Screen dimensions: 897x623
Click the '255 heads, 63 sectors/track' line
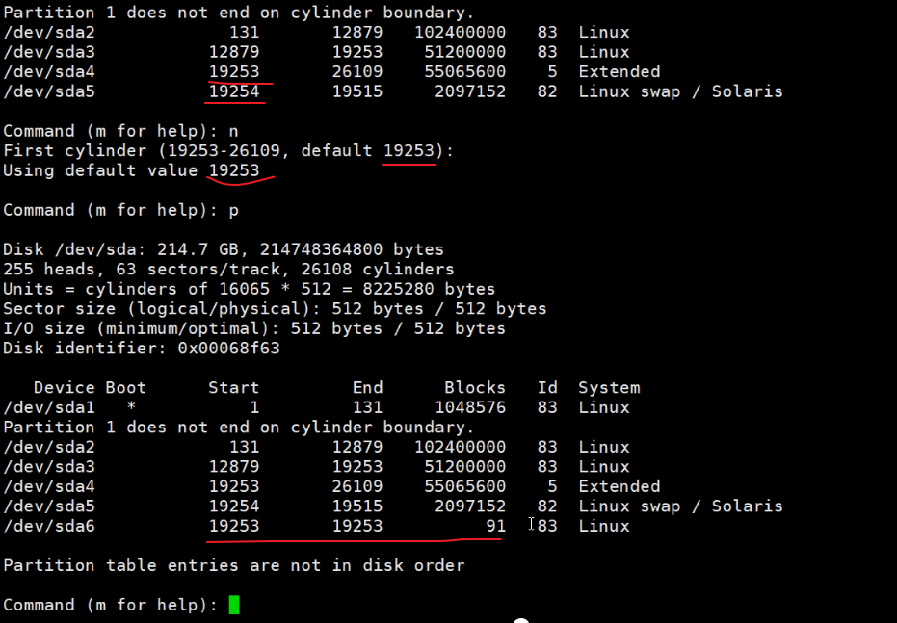(x=228, y=270)
